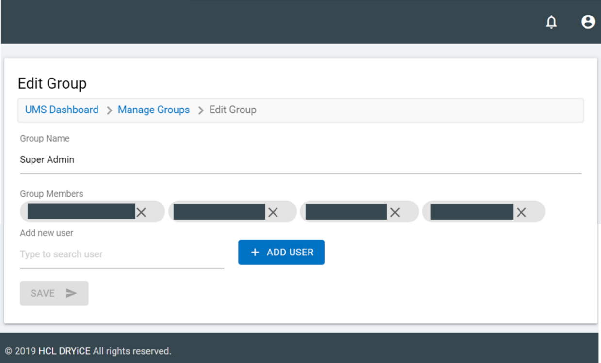The width and height of the screenshot is (601, 363).
Task: Remove the fourth group member chip
Action: click(x=521, y=212)
